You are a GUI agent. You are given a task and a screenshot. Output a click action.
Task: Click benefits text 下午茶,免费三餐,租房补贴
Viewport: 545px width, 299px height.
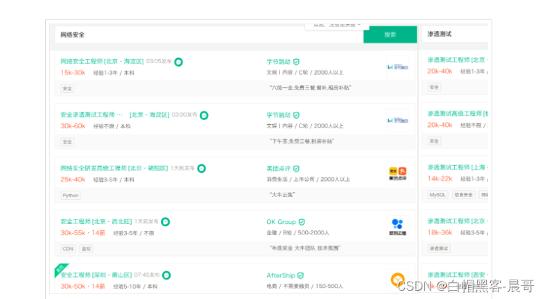pyautogui.click(x=302, y=141)
